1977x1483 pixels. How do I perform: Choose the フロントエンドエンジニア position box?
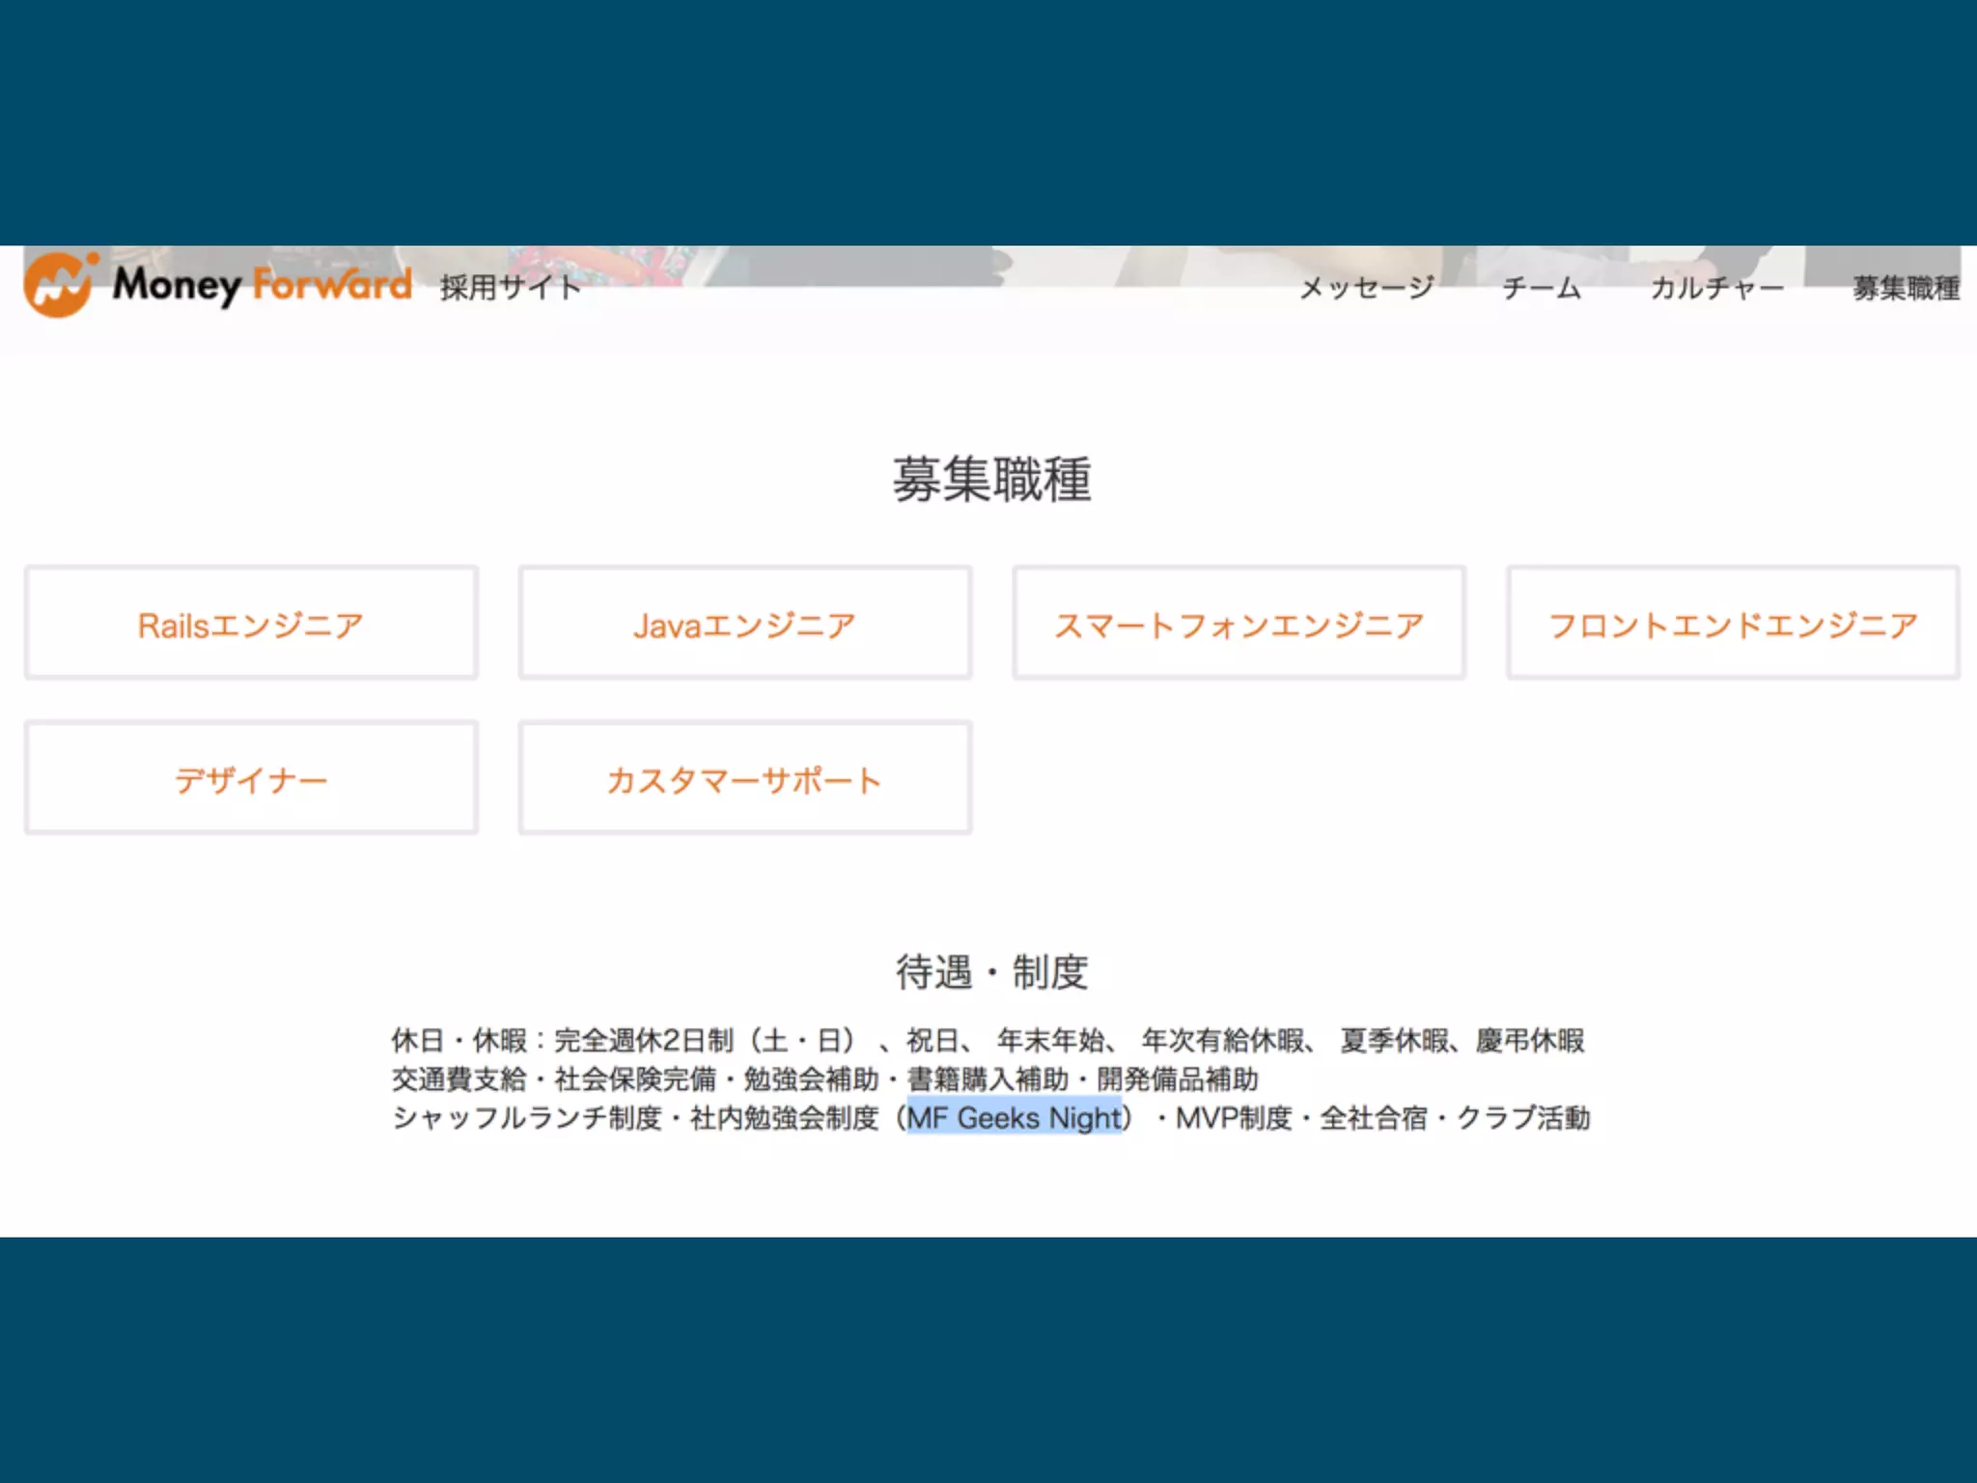pyautogui.click(x=1733, y=625)
